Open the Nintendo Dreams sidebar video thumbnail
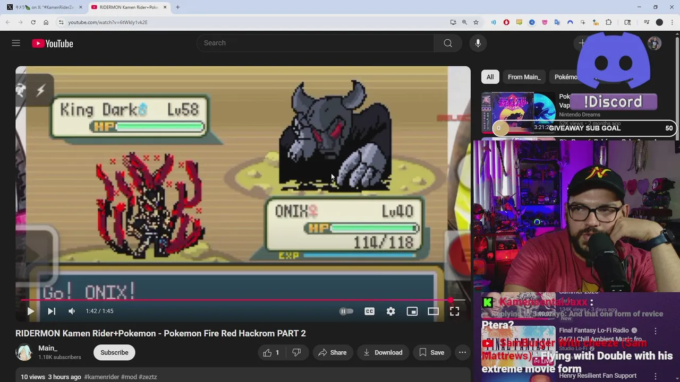 pos(518,113)
